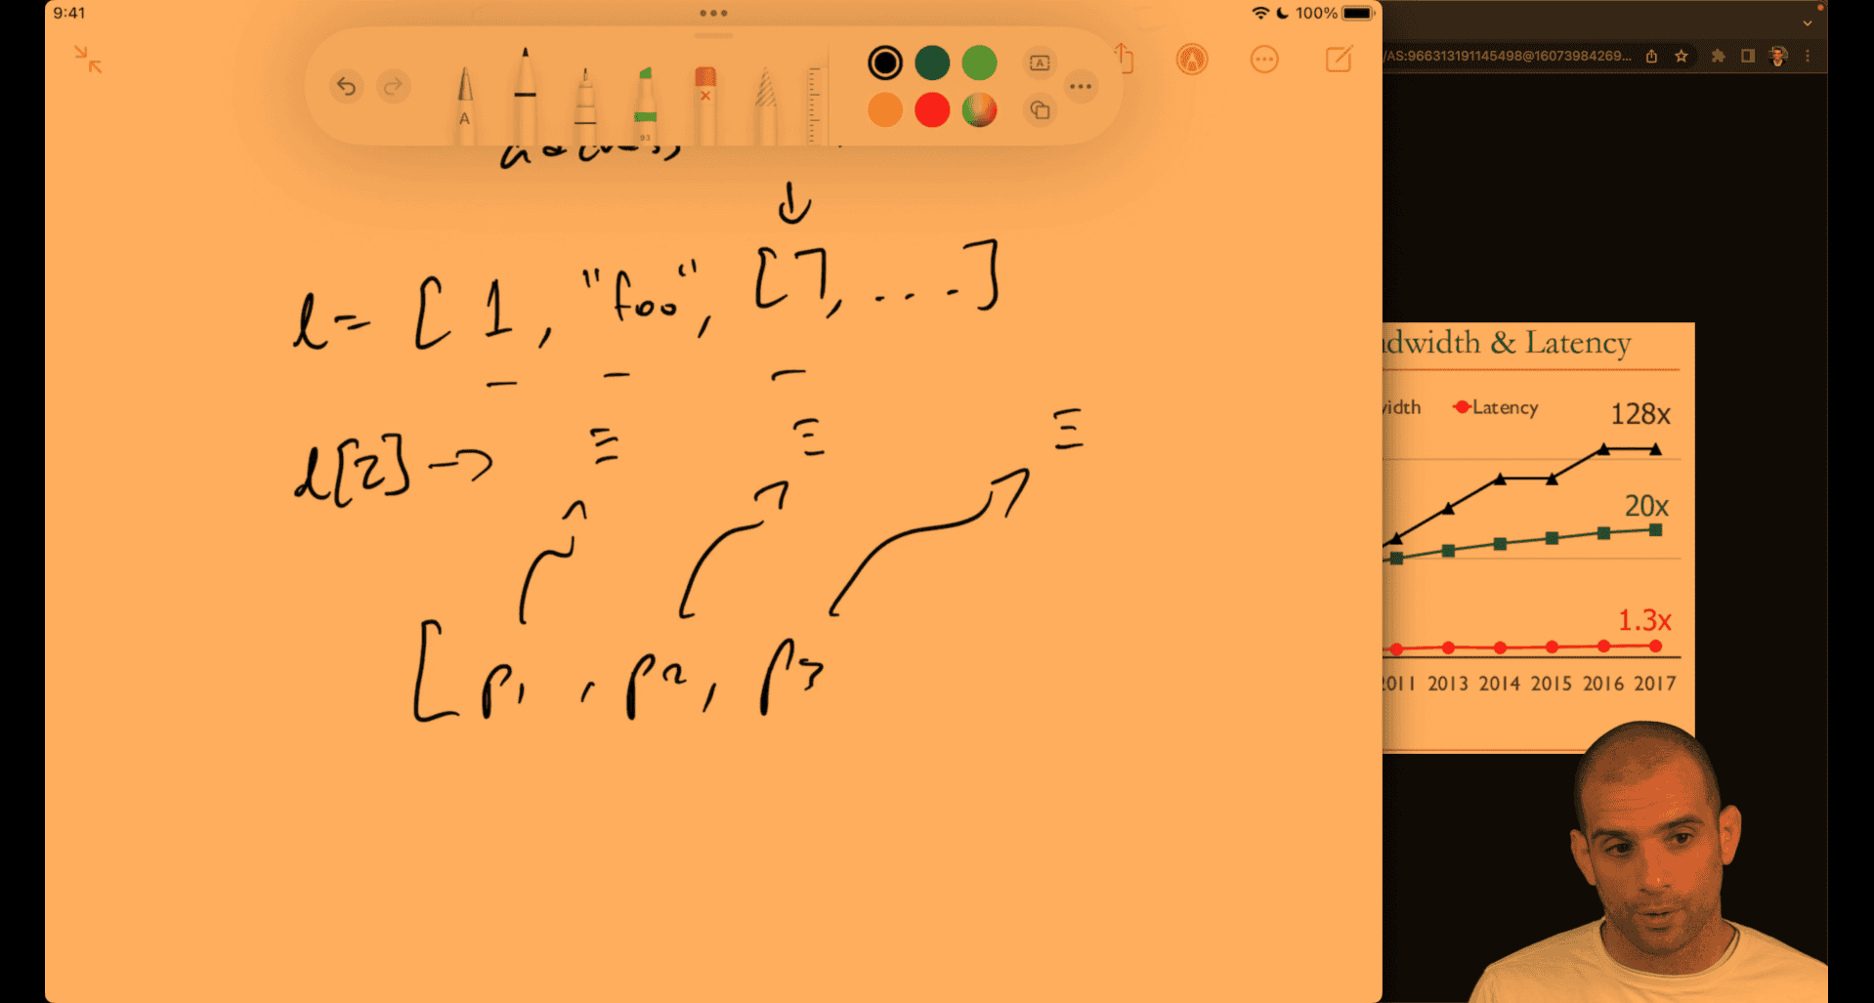1874x1003 pixels.
Task: Redo the undone stroke
Action: coord(393,87)
